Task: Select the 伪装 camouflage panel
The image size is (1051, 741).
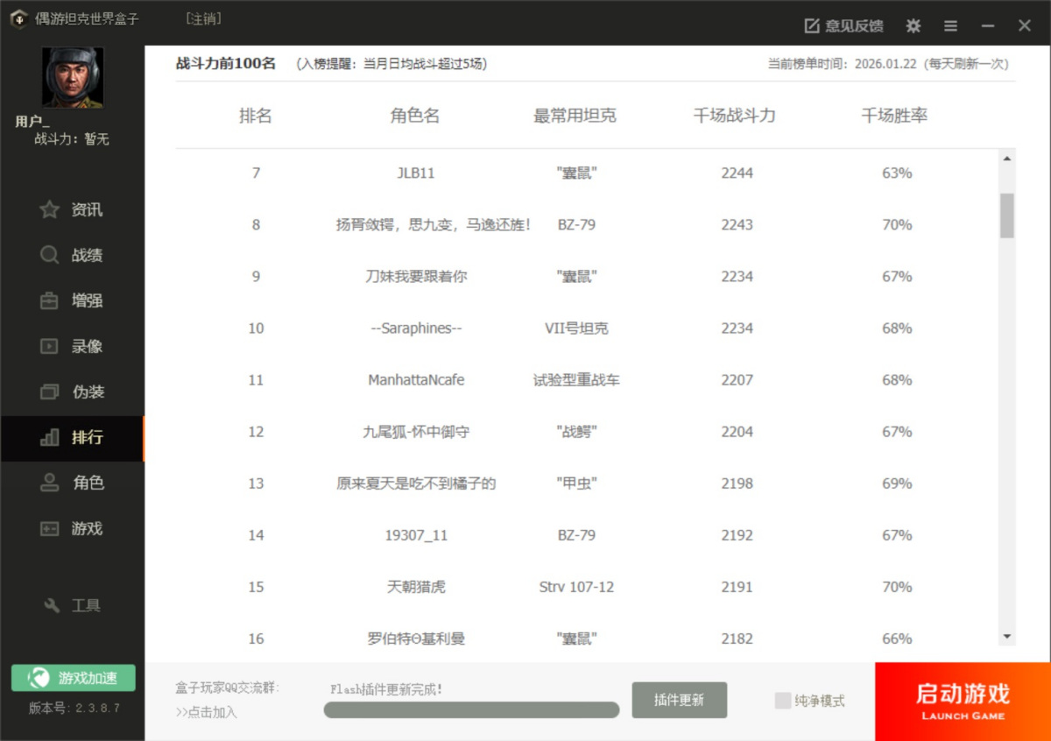Action: coord(74,392)
